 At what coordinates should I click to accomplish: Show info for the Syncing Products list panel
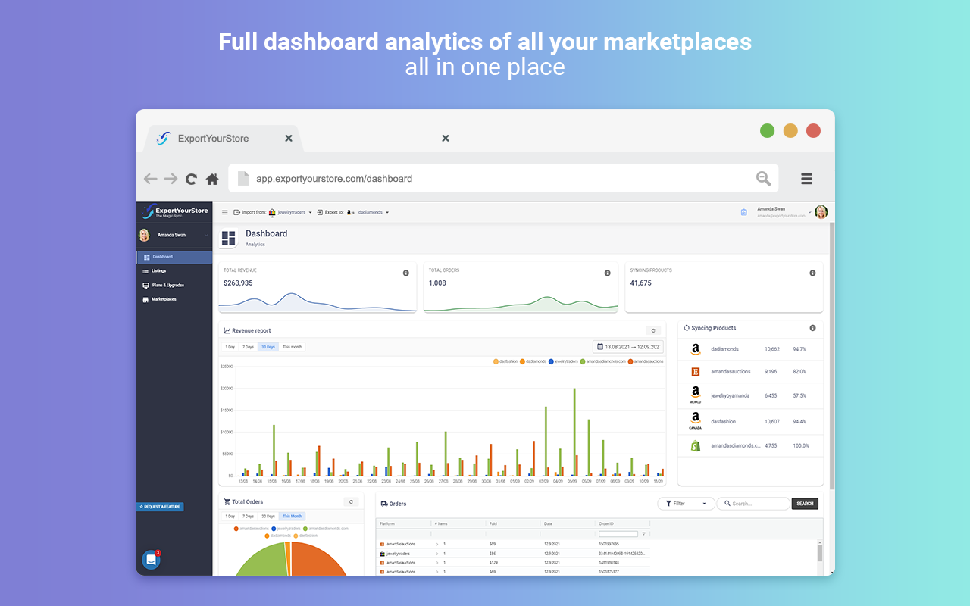tap(812, 328)
